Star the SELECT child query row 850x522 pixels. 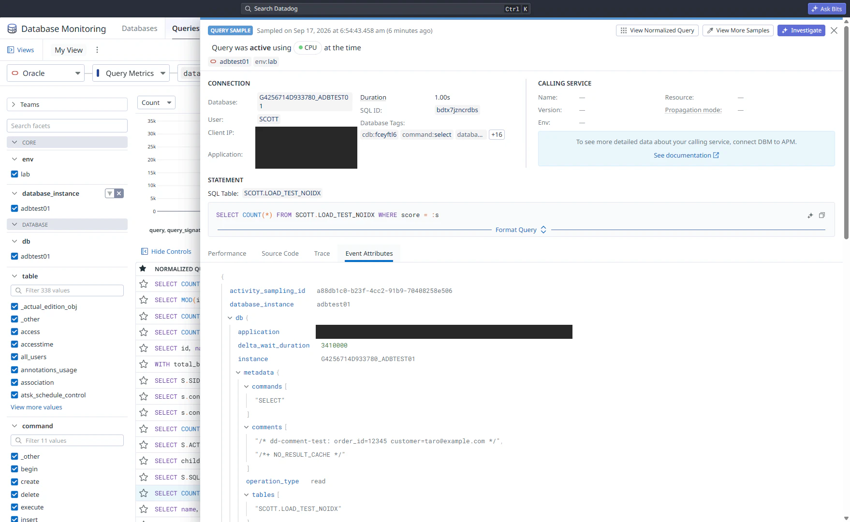[144, 461]
